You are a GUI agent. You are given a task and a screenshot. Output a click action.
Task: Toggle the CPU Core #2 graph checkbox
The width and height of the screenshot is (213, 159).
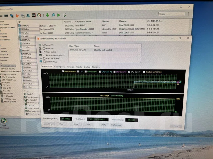click(100, 72)
